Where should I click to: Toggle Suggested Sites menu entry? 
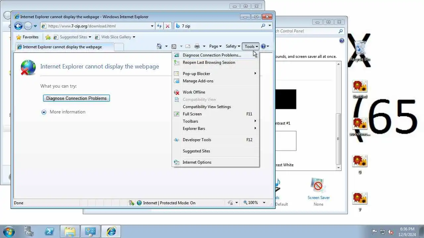tap(216, 151)
